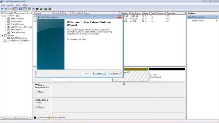The width and height of the screenshot is (219, 123).
Task: Click Next in Extend Volume Wizard
Action: (x=100, y=73)
